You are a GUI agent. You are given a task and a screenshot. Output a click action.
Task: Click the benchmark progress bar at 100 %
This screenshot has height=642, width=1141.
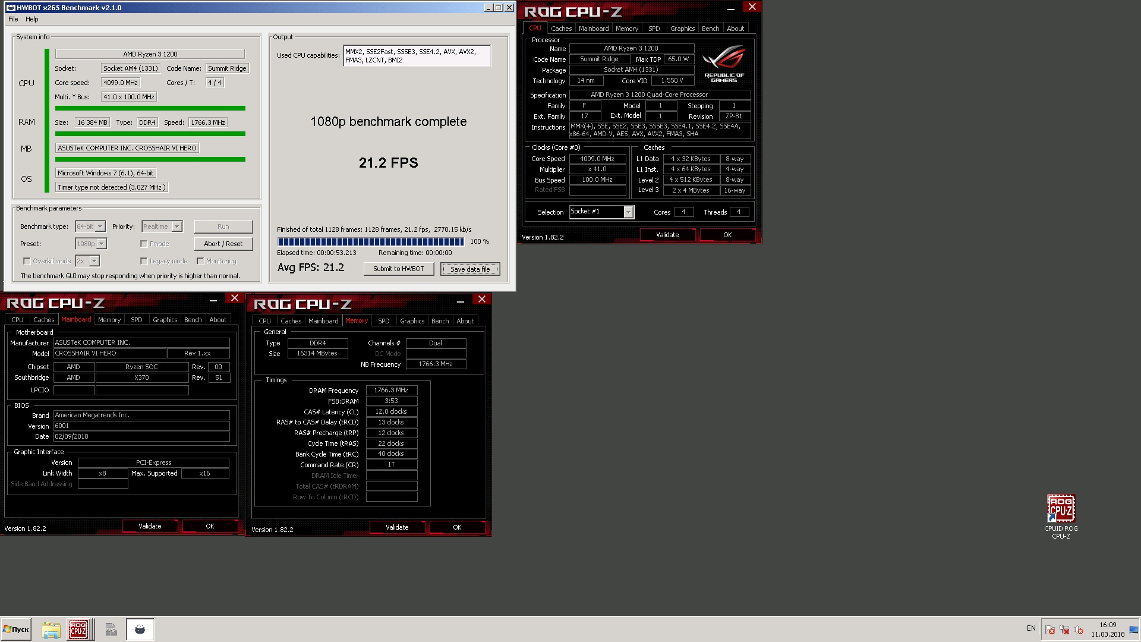(x=371, y=242)
